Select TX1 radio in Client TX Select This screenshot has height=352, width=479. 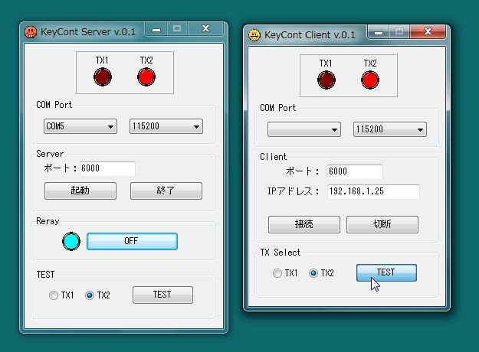click(277, 273)
